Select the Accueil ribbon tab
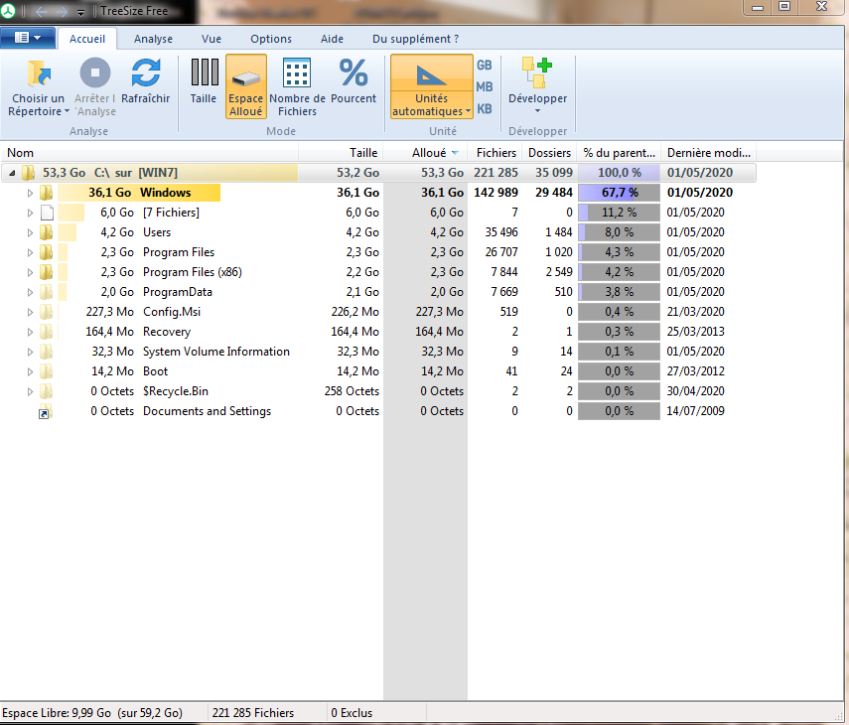849x725 pixels. coord(87,39)
